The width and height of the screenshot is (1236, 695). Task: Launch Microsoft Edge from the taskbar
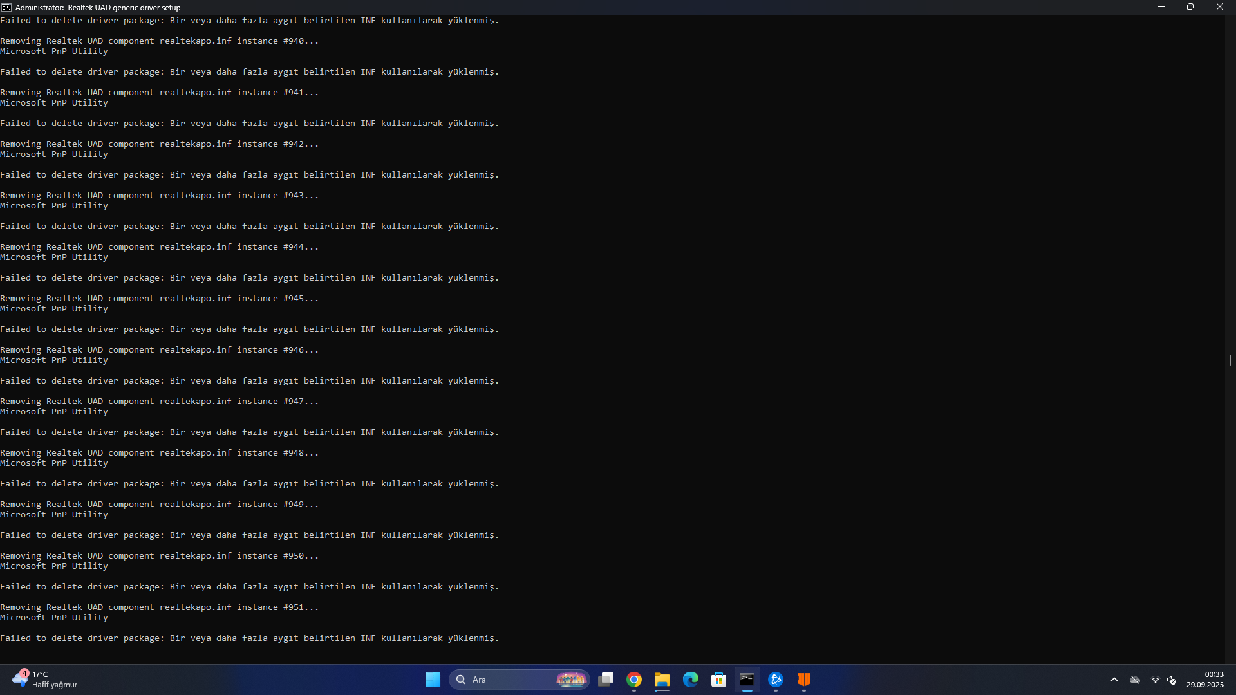tap(691, 680)
